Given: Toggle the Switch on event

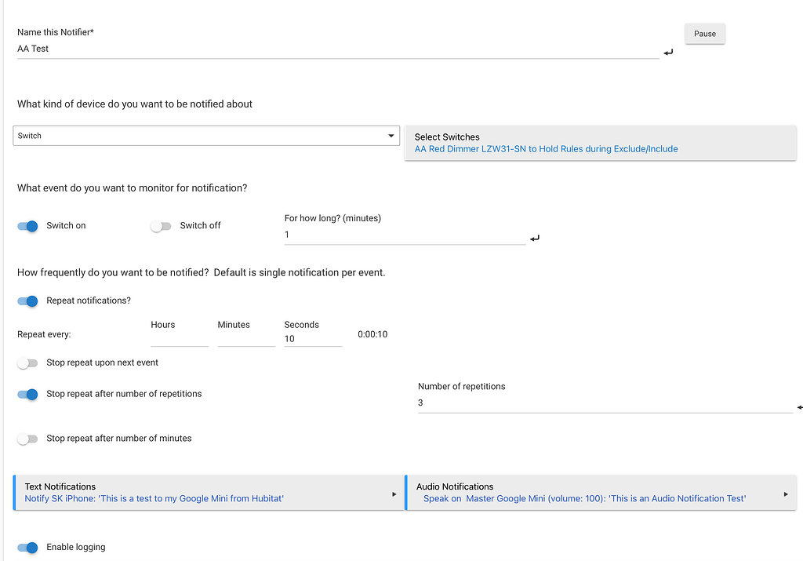Looking at the screenshot, I should click(x=28, y=226).
